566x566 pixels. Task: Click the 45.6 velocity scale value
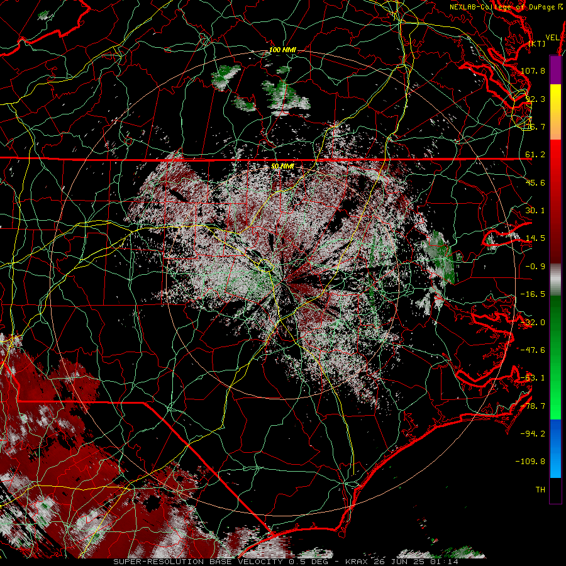pyautogui.click(x=535, y=182)
